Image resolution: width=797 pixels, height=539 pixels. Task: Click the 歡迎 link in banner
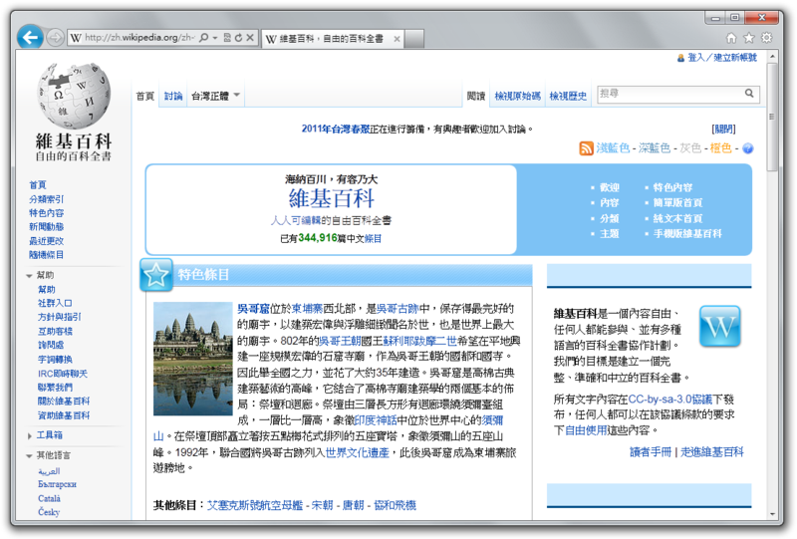(x=610, y=187)
